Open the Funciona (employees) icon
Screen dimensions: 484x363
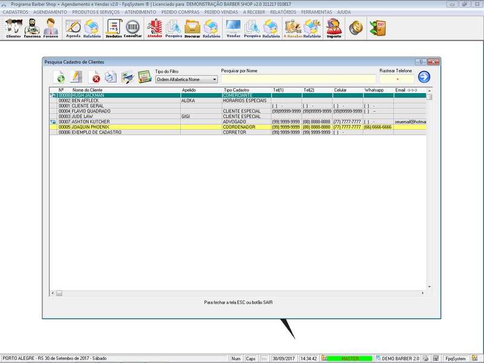click(x=32, y=28)
